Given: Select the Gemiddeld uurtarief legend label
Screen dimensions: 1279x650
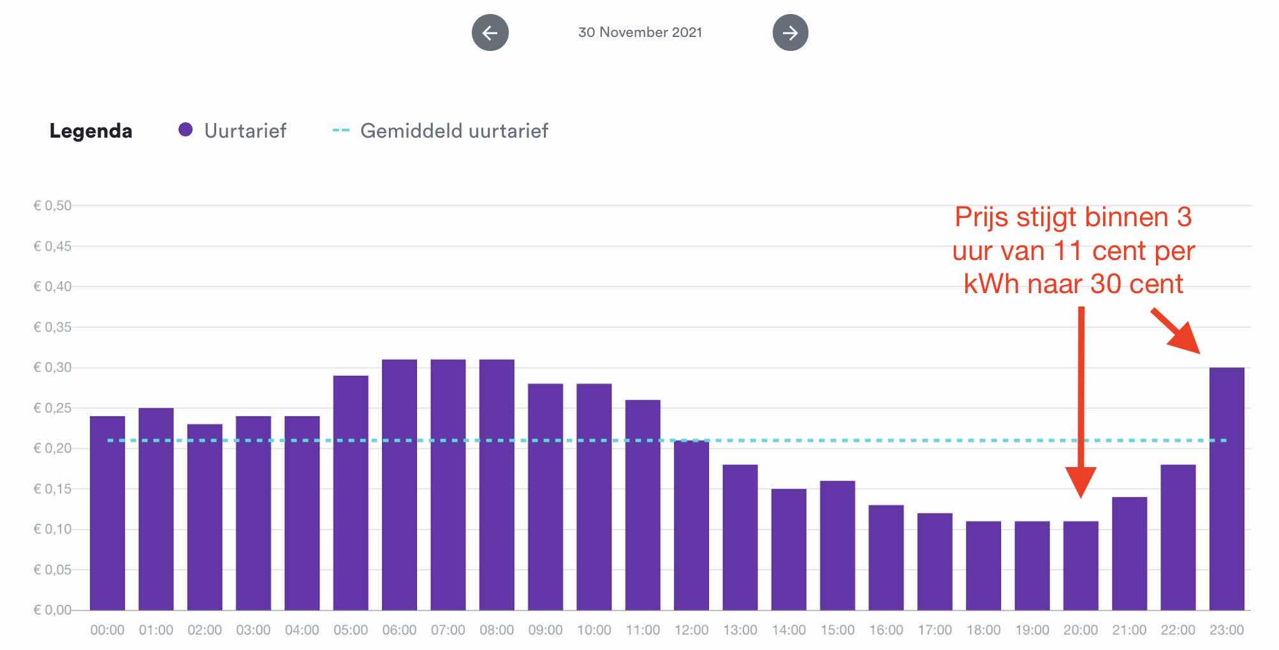Looking at the screenshot, I should 454,131.
